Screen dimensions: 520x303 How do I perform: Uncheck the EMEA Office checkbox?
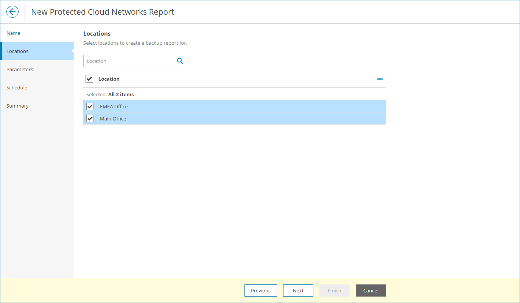(x=90, y=106)
